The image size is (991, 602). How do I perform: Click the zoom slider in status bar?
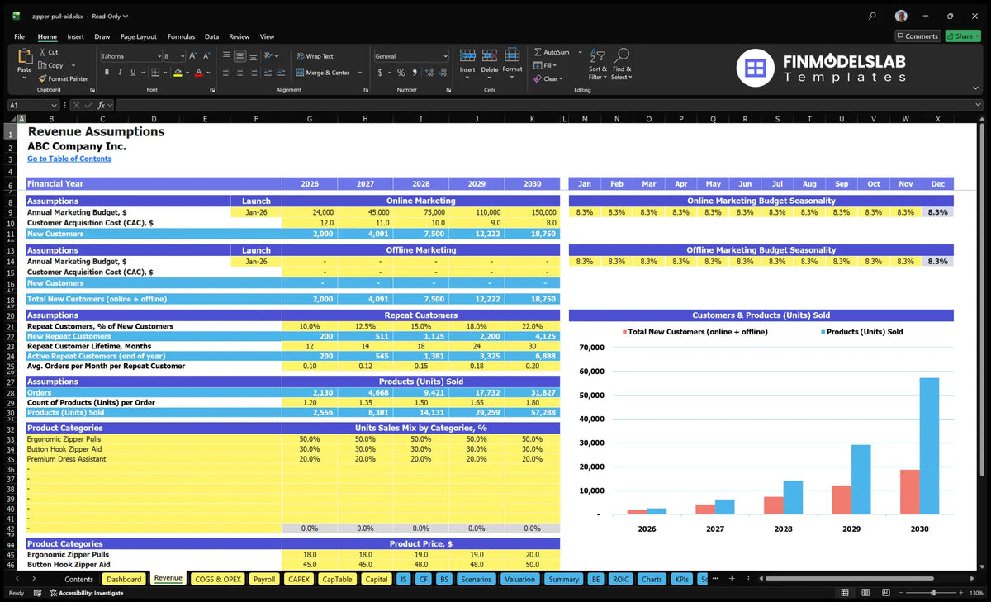933,593
